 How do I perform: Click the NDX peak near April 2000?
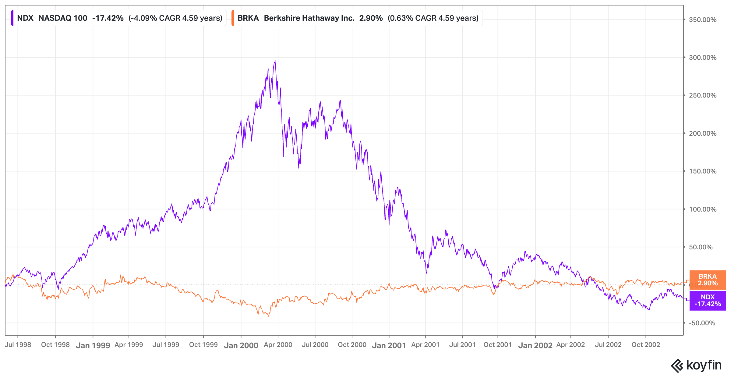click(x=275, y=62)
